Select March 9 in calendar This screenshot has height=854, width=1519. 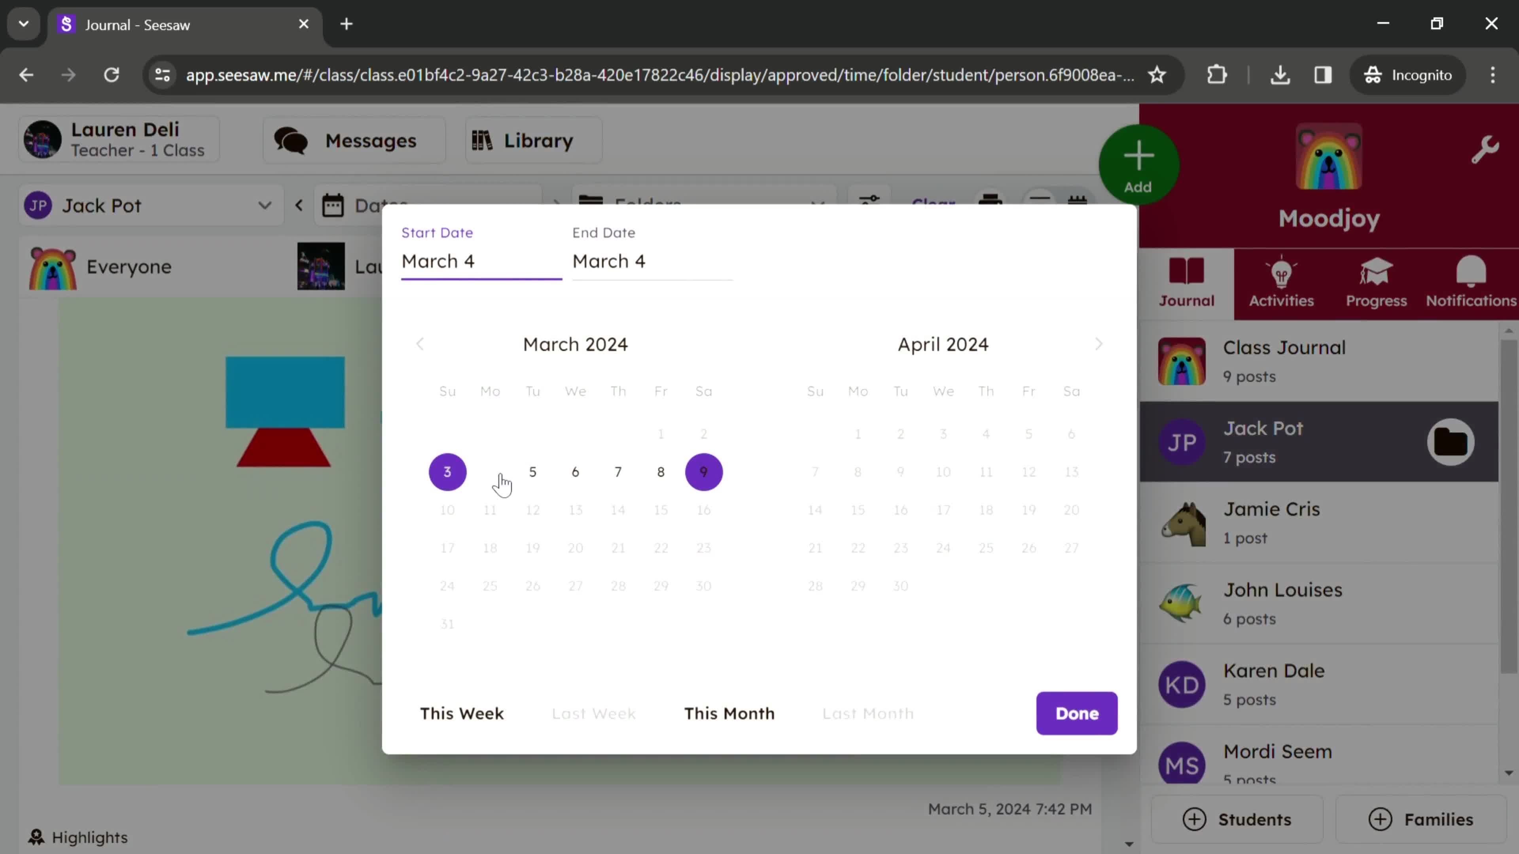coord(703,472)
